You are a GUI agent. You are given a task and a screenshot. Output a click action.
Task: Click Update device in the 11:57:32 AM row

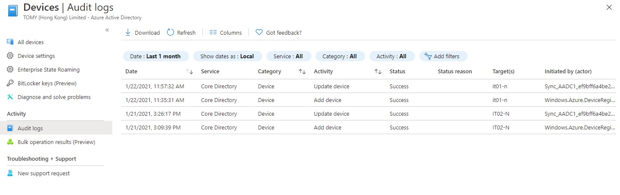point(332,86)
